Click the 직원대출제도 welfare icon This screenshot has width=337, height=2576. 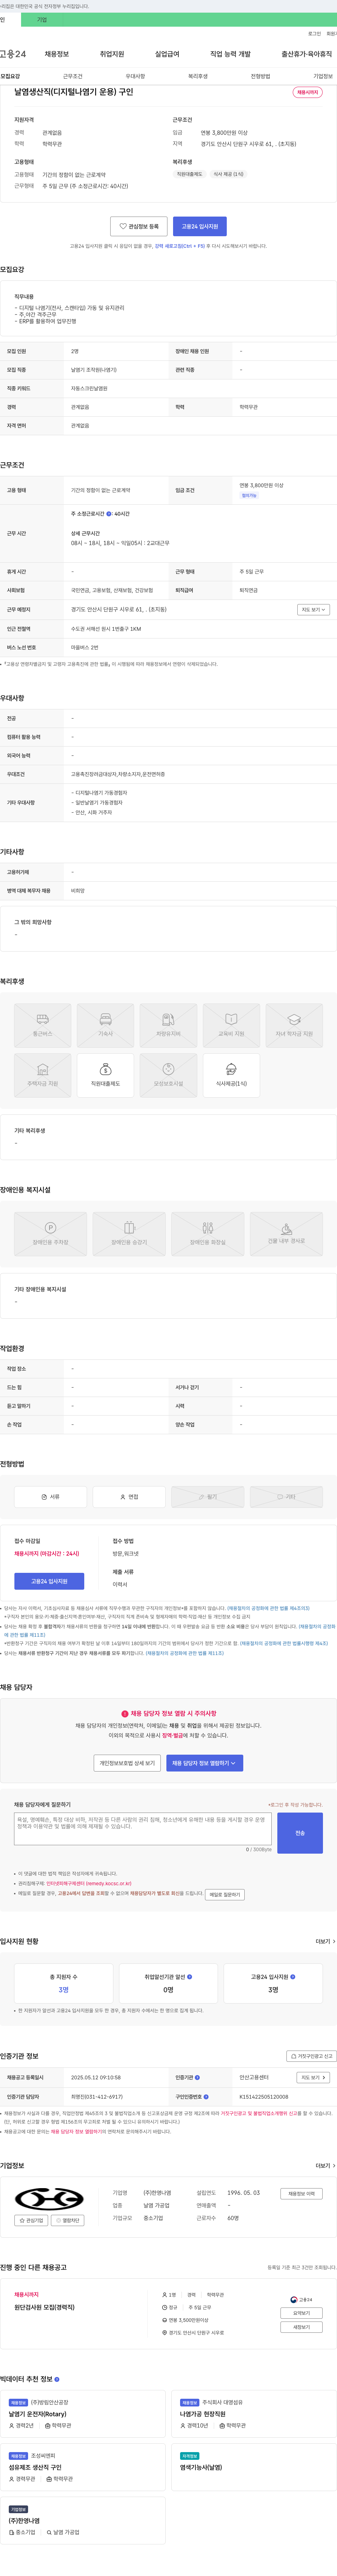105,1075
